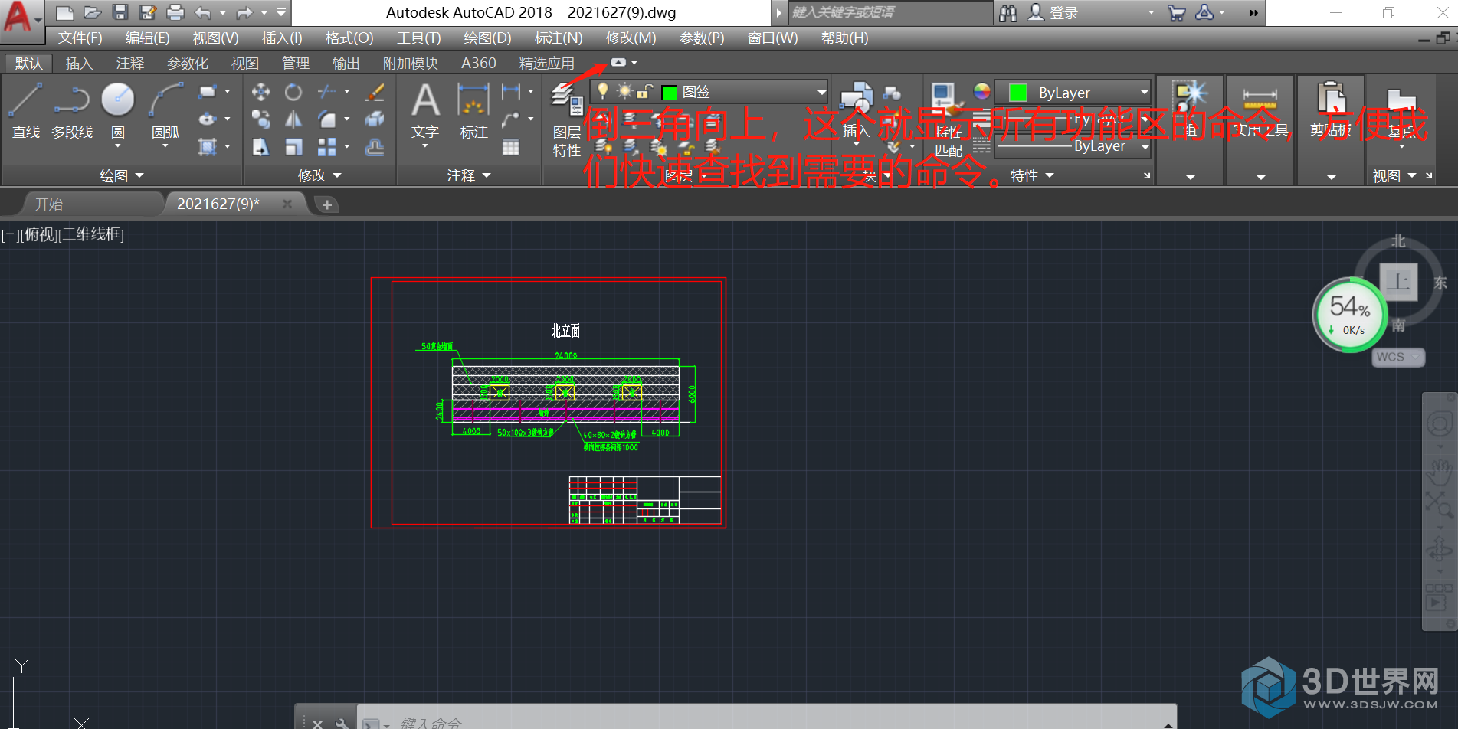The image size is (1458, 729).
Task: Open the steering wheel in navigation bar
Action: pyautogui.click(x=1440, y=423)
